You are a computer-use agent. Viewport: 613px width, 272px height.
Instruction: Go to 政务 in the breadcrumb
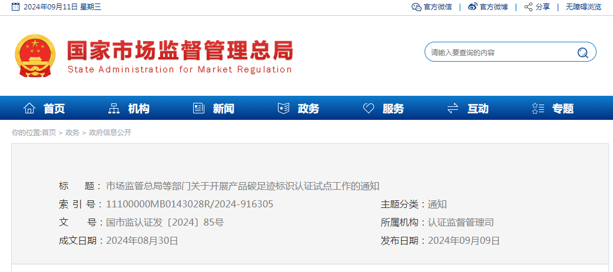pos(72,133)
